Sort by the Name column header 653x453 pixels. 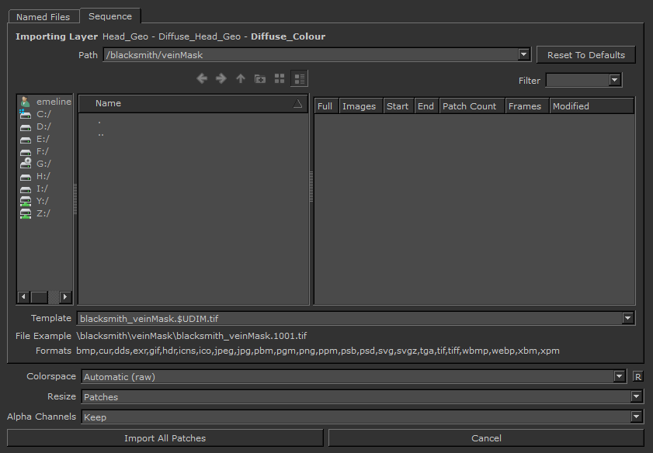pyautogui.click(x=193, y=104)
